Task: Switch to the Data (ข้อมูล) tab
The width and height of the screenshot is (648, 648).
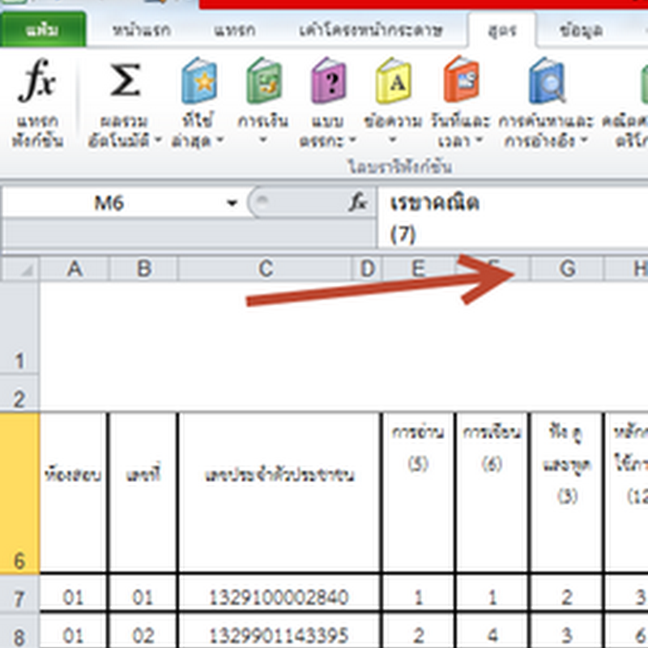Action: pyautogui.click(x=581, y=30)
